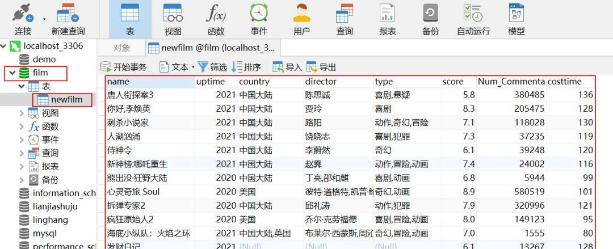This screenshot has width=613, height=249.
Task: Select 视图 item in the sidebar tree
Action: (50, 113)
